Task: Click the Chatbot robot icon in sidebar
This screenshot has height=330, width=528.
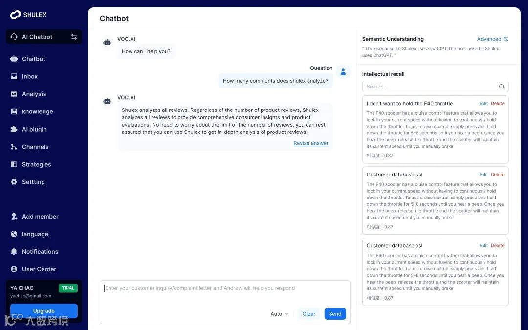Action: (14, 59)
